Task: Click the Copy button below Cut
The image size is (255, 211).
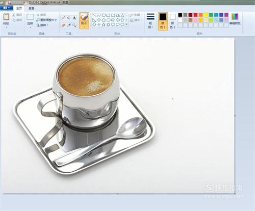Action: click(17, 20)
